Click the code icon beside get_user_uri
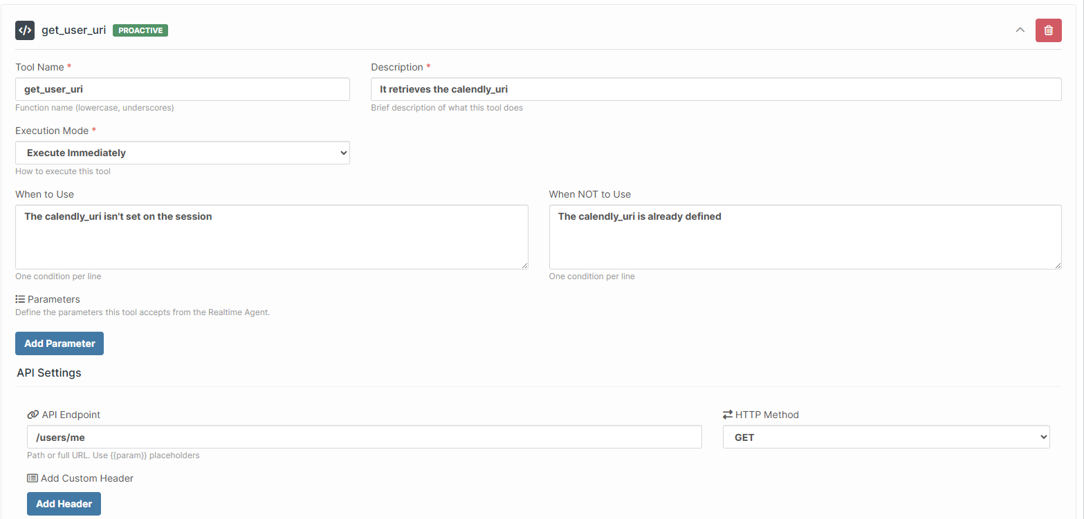 coord(25,30)
